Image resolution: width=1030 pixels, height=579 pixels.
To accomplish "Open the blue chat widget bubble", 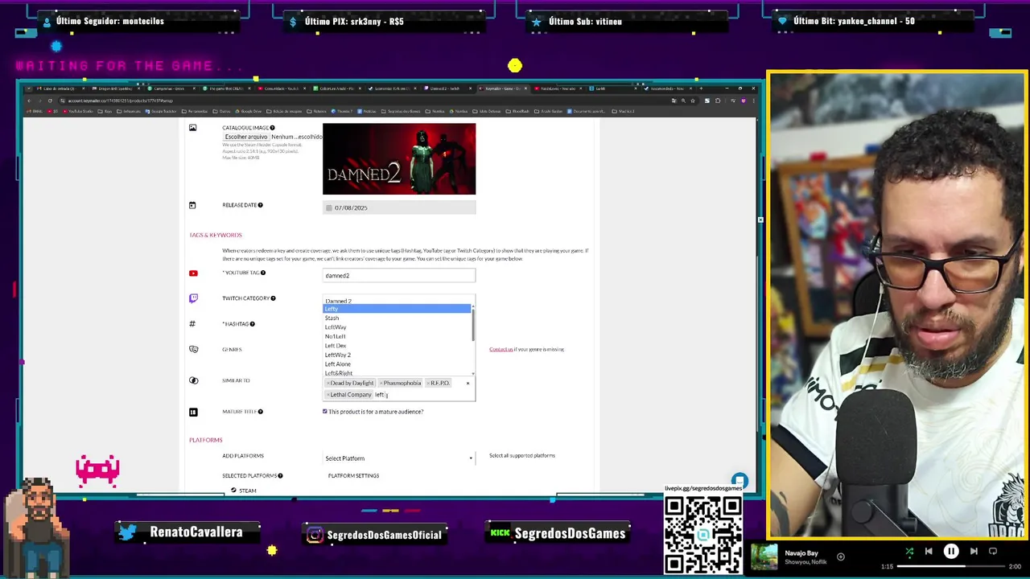I will [x=740, y=482].
